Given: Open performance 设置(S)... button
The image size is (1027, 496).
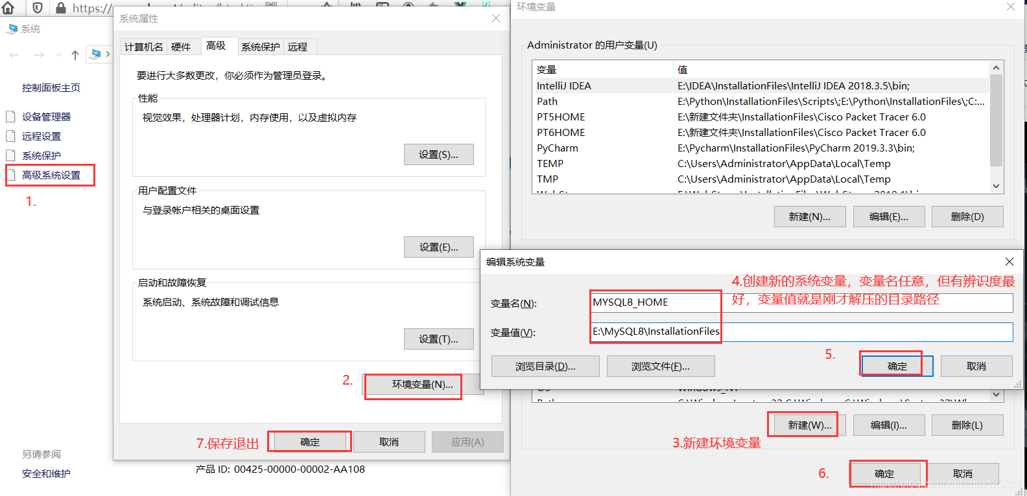Looking at the screenshot, I should [x=438, y=155].
